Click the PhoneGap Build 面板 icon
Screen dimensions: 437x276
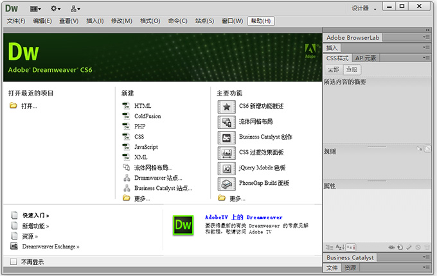[x=227, y=184]
